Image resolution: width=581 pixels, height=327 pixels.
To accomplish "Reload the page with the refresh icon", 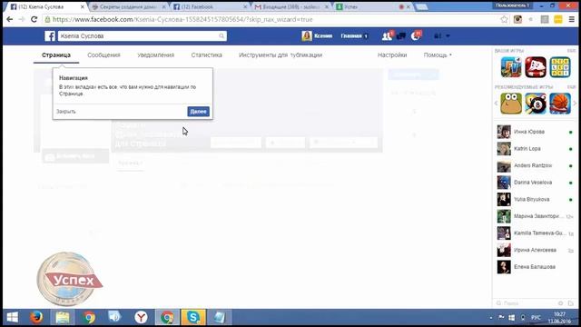I will [34, 19].
